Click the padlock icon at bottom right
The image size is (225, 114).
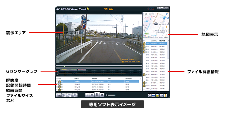coord(165,95)
